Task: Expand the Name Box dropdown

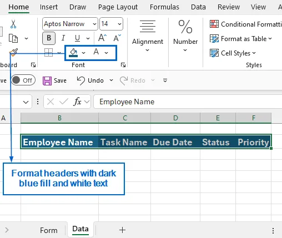Action: (x=26, y=102)
